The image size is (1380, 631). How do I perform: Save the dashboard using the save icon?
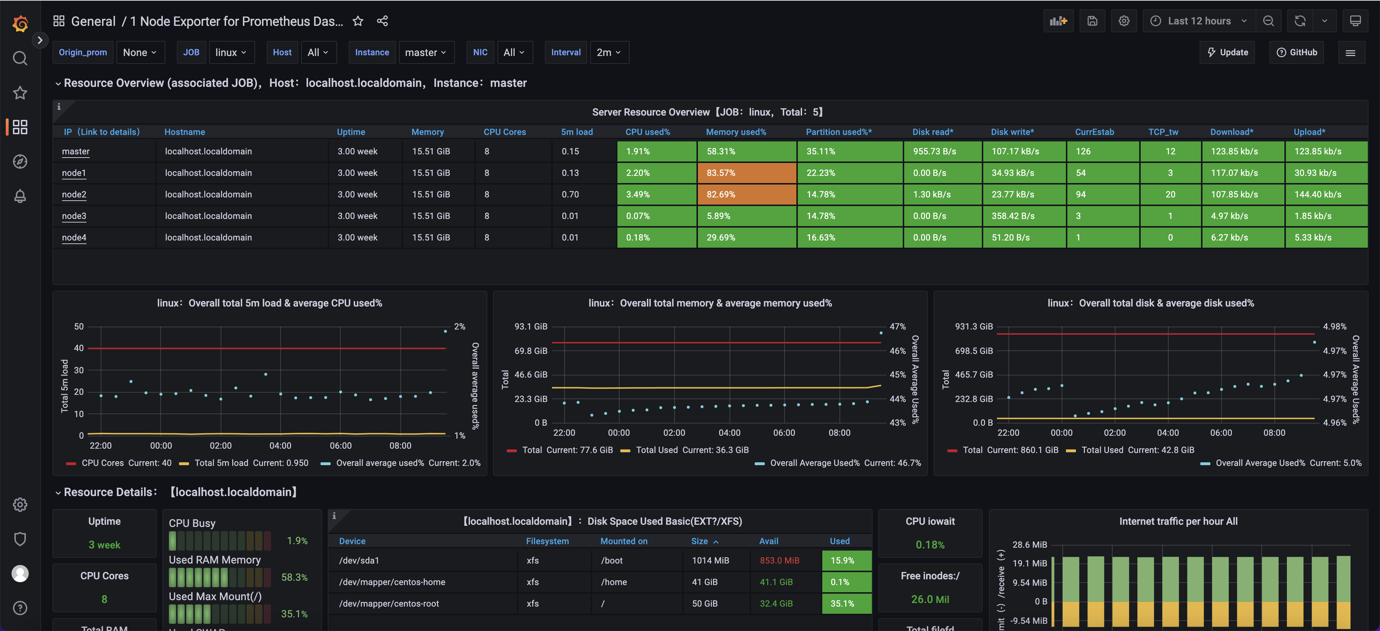[x=1092, y=21]
